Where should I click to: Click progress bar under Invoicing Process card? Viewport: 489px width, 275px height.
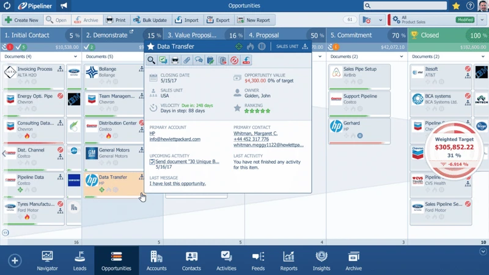click(34, 89)
